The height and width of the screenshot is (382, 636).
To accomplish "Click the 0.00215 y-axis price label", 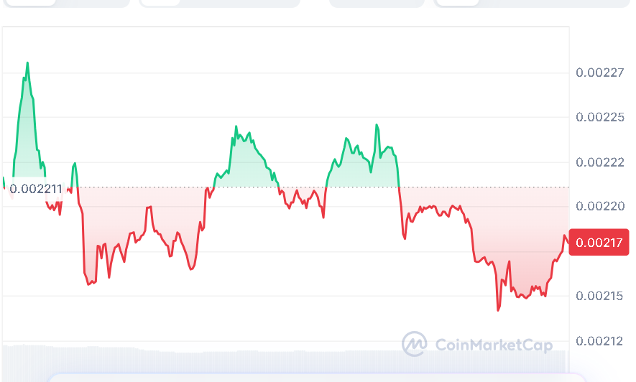I will tap(599, 296).
